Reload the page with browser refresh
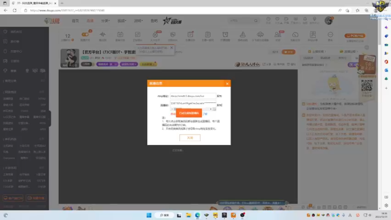Viewport: 391px width, 220px height. click(x=15, y=10)
